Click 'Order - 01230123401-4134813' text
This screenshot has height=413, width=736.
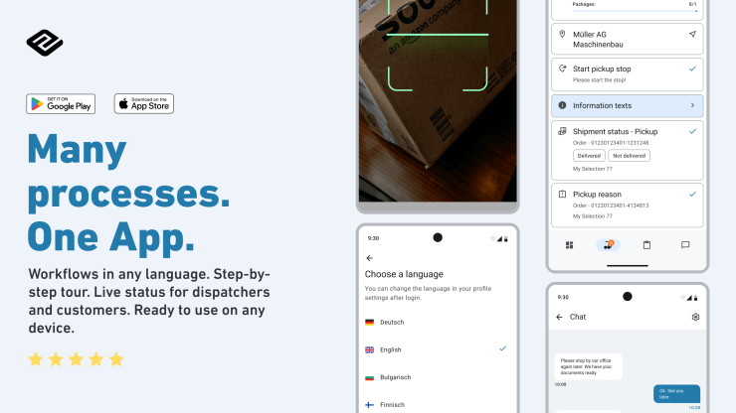(611, 206)
